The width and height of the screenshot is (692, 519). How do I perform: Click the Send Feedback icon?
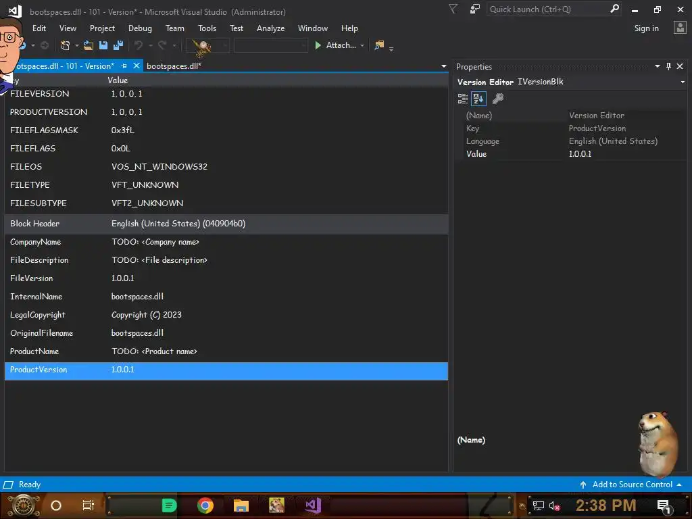pos(475,9)
